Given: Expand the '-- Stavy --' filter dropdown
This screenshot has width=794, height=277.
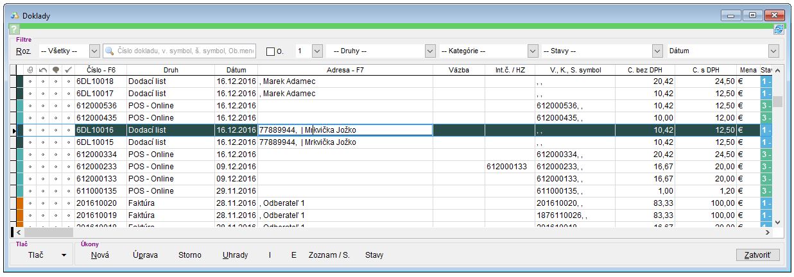Looking at the screenshot, I should click(x=657, y=51).
